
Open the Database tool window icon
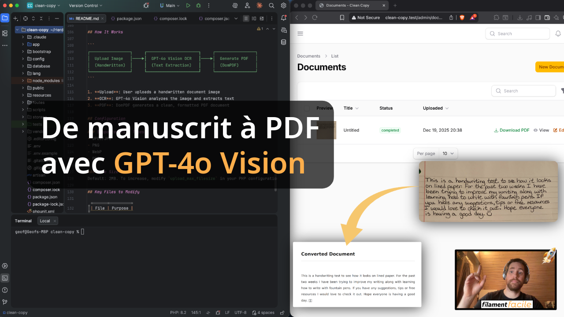click(x=284, y=42)
